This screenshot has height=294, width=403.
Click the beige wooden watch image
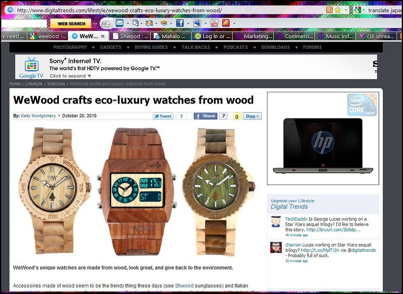(54, 190)
